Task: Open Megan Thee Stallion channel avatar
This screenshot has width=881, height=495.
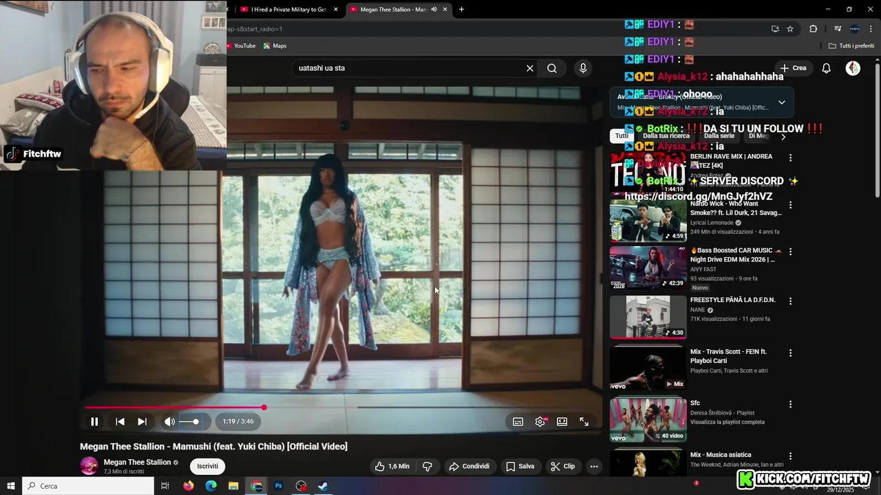Action: click(x=89, y=466)
